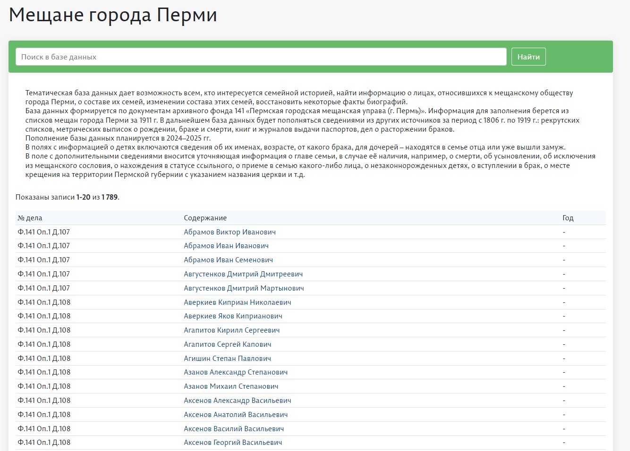View Агапитов Сергей Капович record
Viewport: 630px width, 451px height.
coord(227,344)
